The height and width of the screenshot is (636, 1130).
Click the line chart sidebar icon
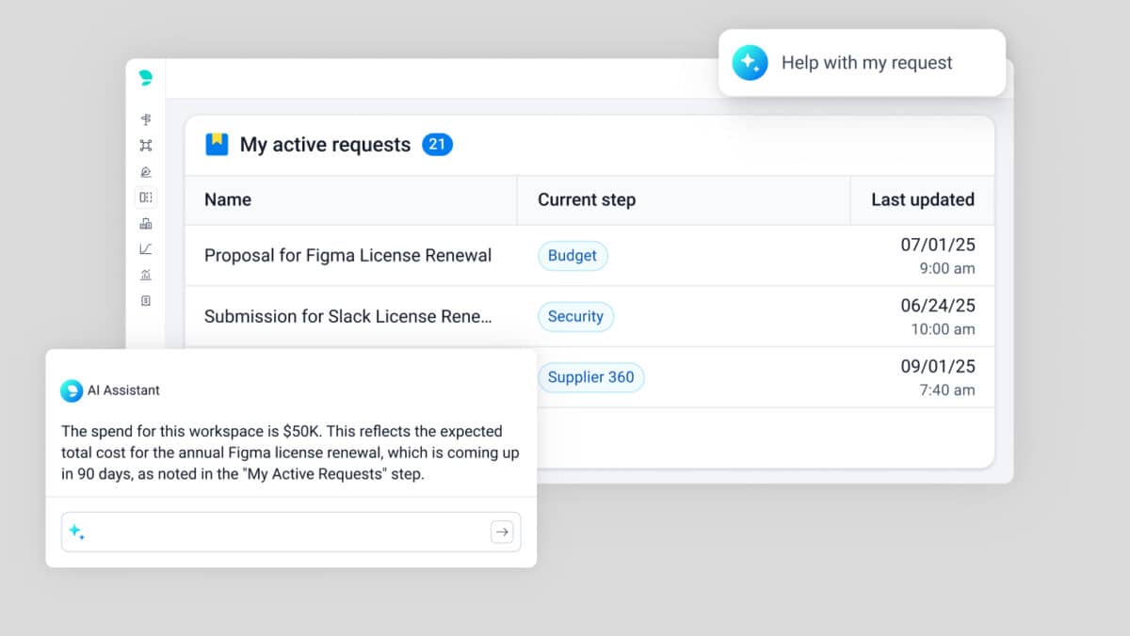(146, 249)
